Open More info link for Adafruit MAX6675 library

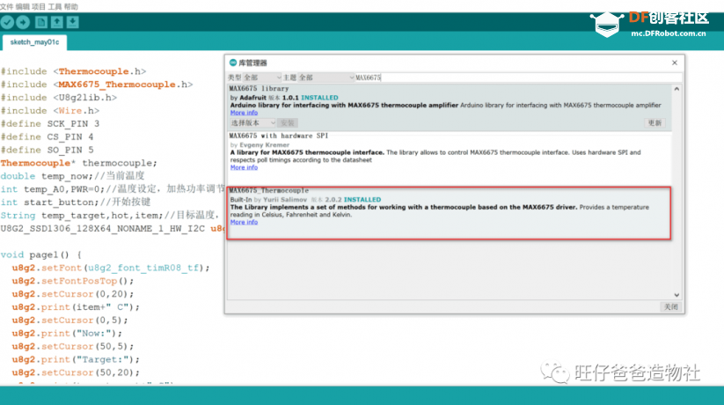pyautogui.click(x=244, y=113)
